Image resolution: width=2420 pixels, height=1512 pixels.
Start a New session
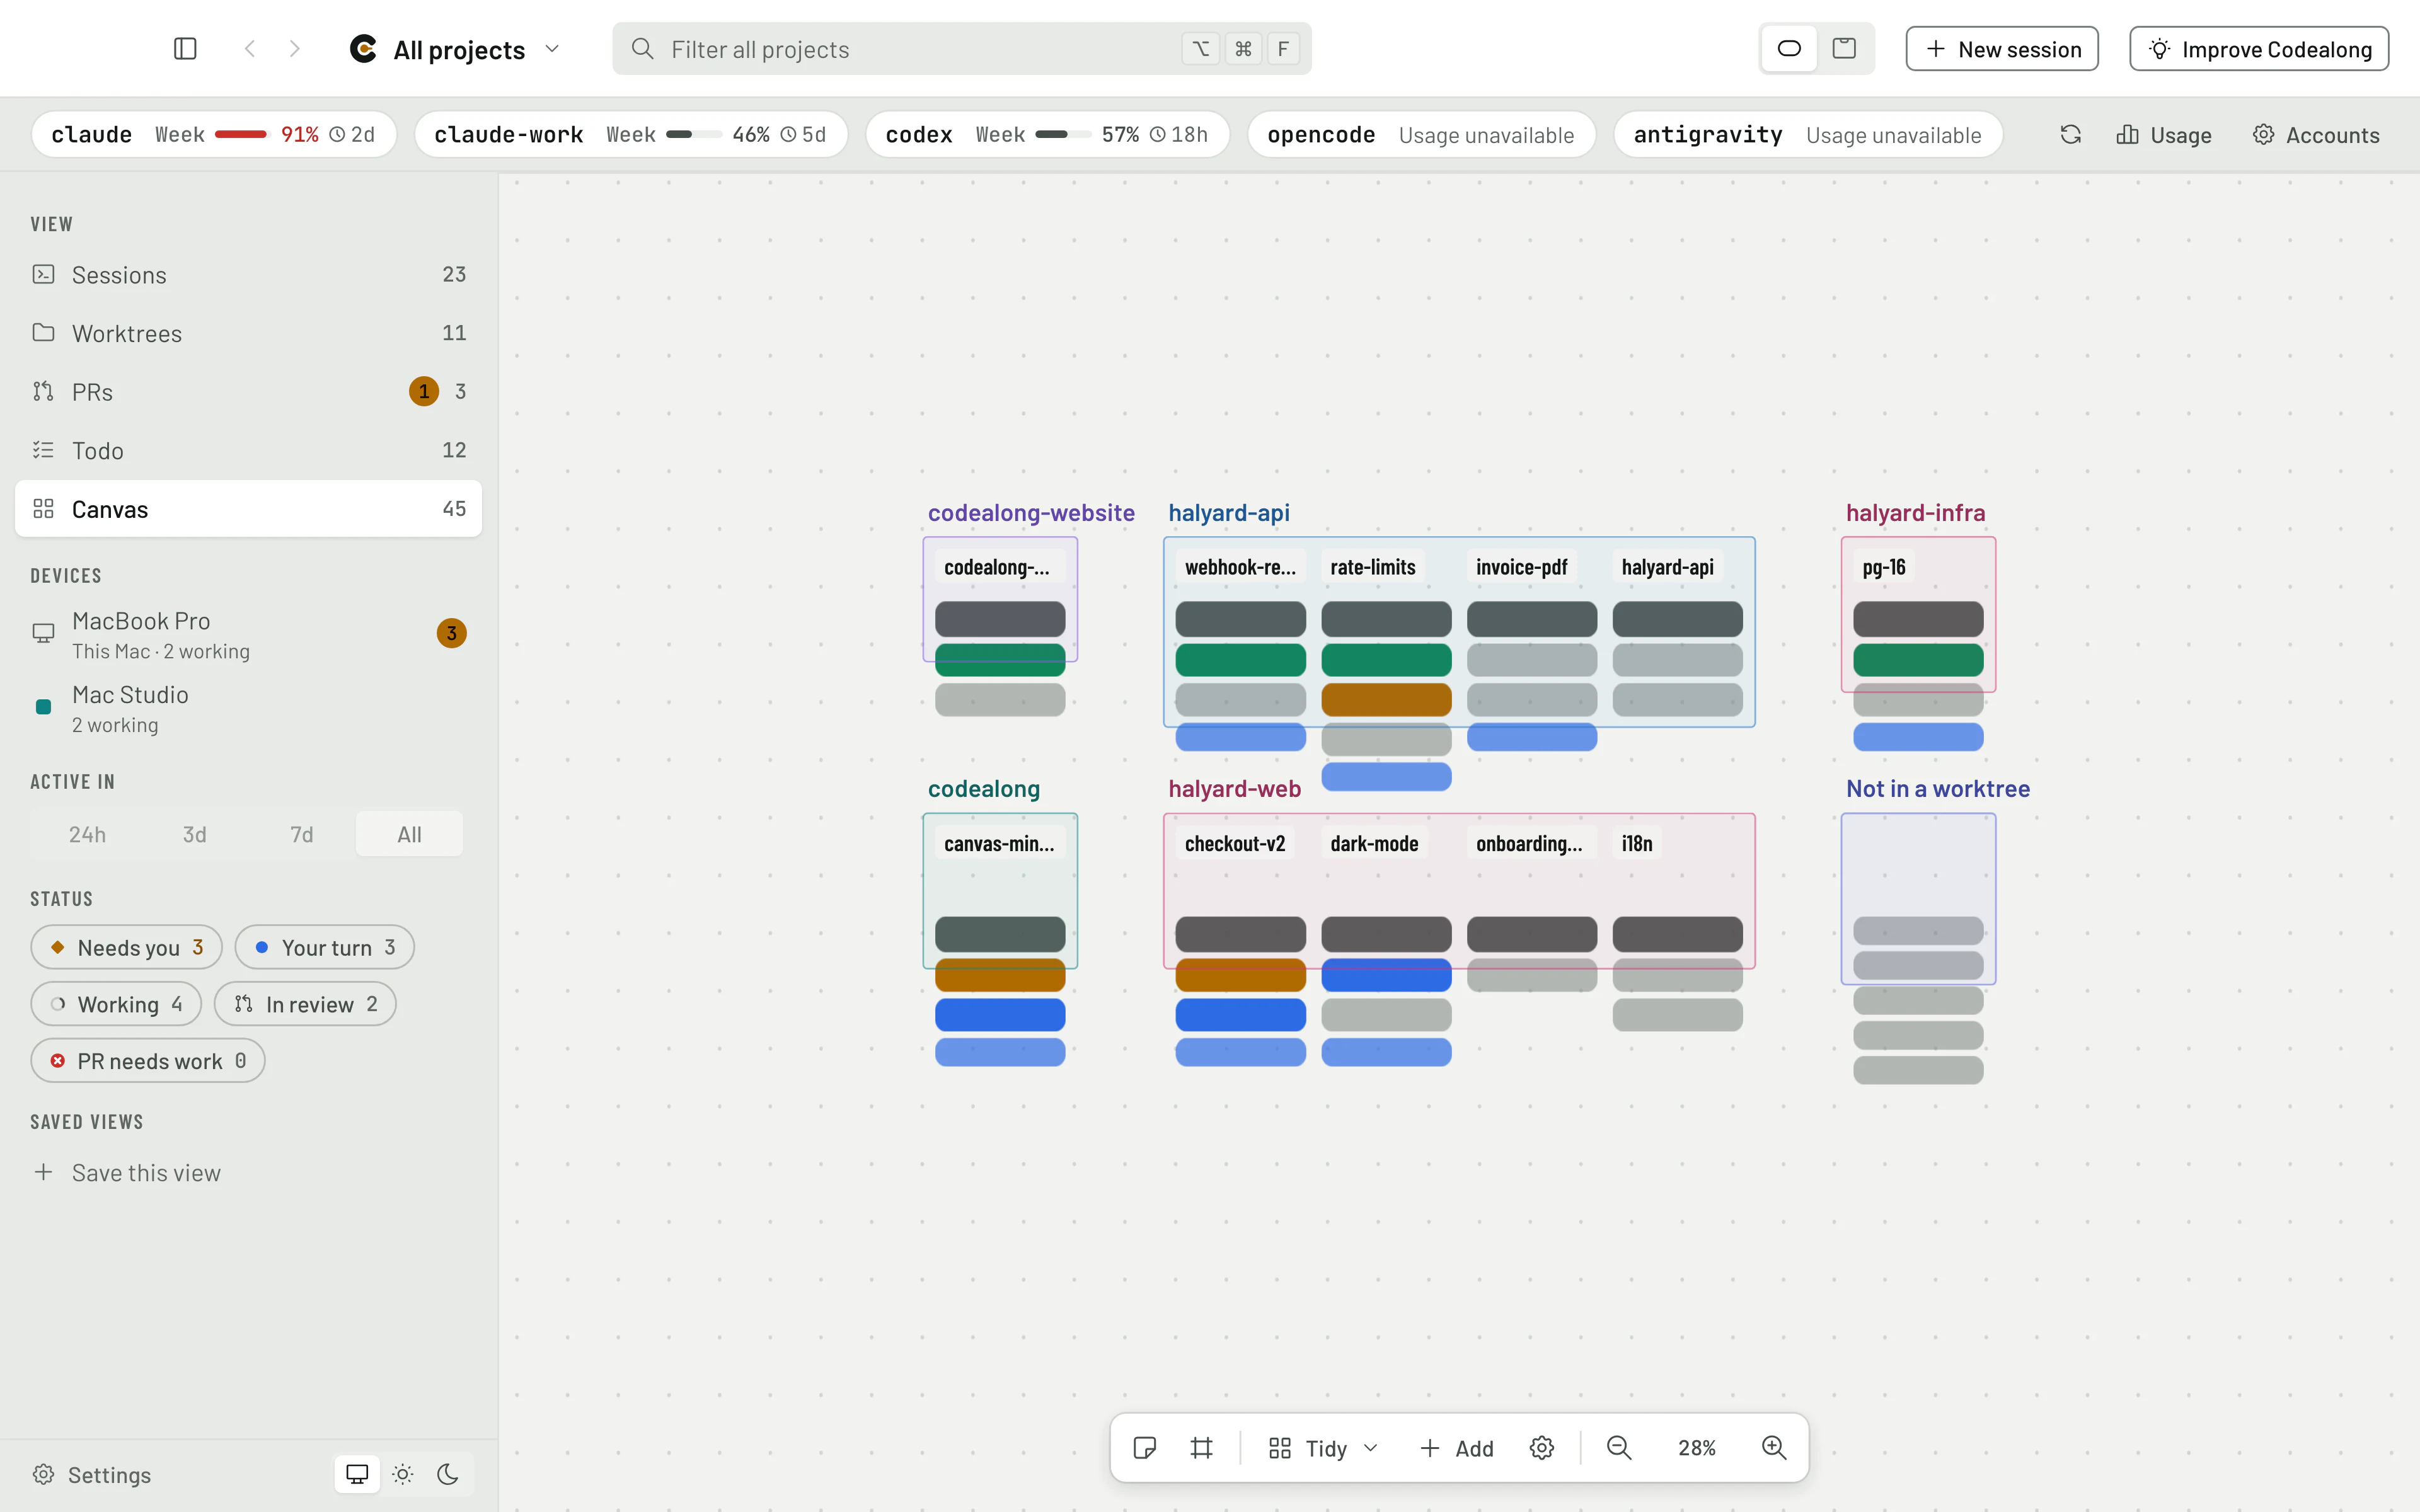click(x=2002, y=49)
